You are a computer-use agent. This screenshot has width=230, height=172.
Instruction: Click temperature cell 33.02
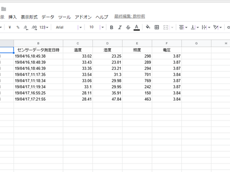click(78, 56)
